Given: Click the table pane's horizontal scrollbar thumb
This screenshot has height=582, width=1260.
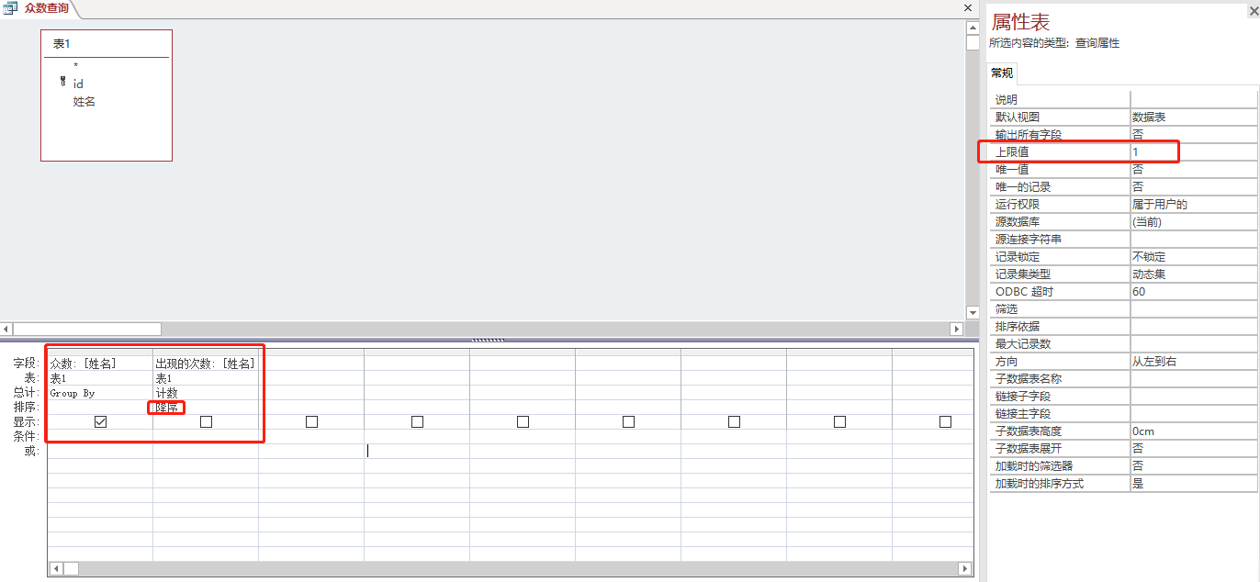Looking at the screenshot, I should coord(87,329).
